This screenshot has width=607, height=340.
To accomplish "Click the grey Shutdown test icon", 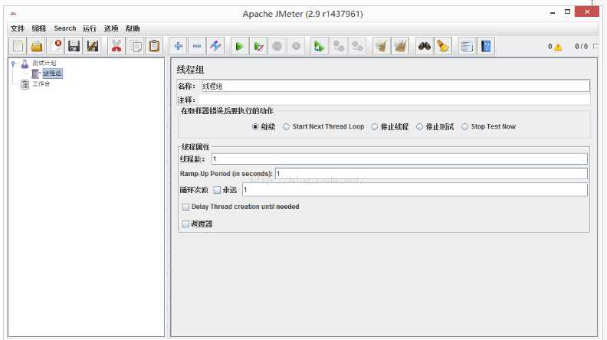I will (x=296, y=47).
